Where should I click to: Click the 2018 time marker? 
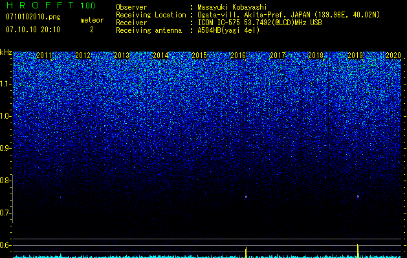click(316, 55)
